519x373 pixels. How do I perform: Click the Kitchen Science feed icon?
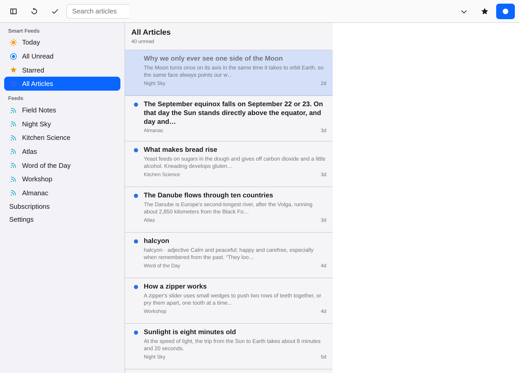(x=13, y=138)
